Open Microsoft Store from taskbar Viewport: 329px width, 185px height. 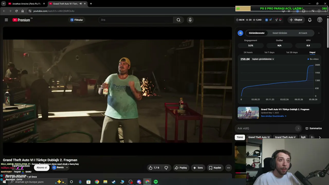pos(88,182)
